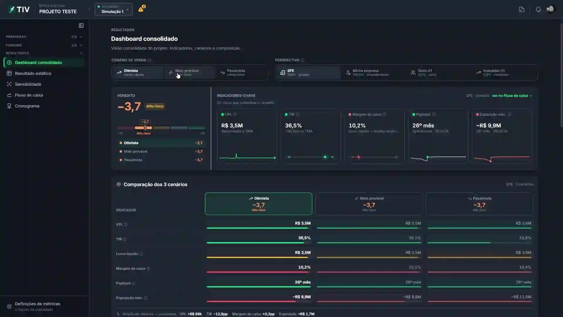Open Resultado estático page
Viewport: 563px width, 317px height.
(x=44, y=73)
